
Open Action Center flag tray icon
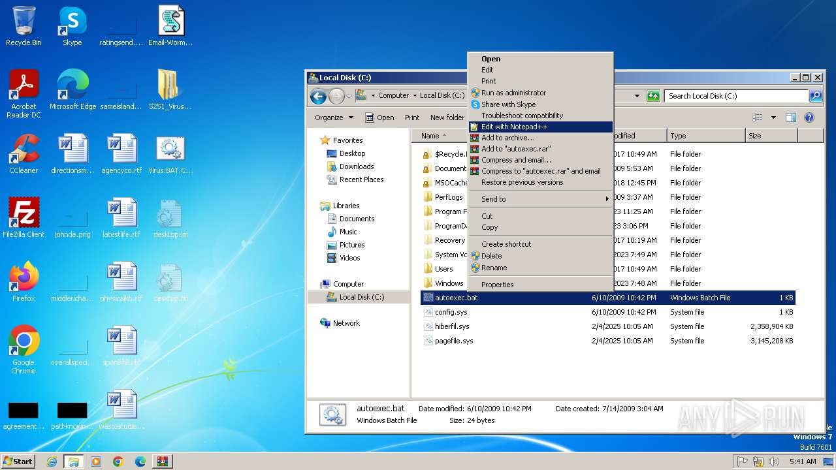(x=742, y=462)
